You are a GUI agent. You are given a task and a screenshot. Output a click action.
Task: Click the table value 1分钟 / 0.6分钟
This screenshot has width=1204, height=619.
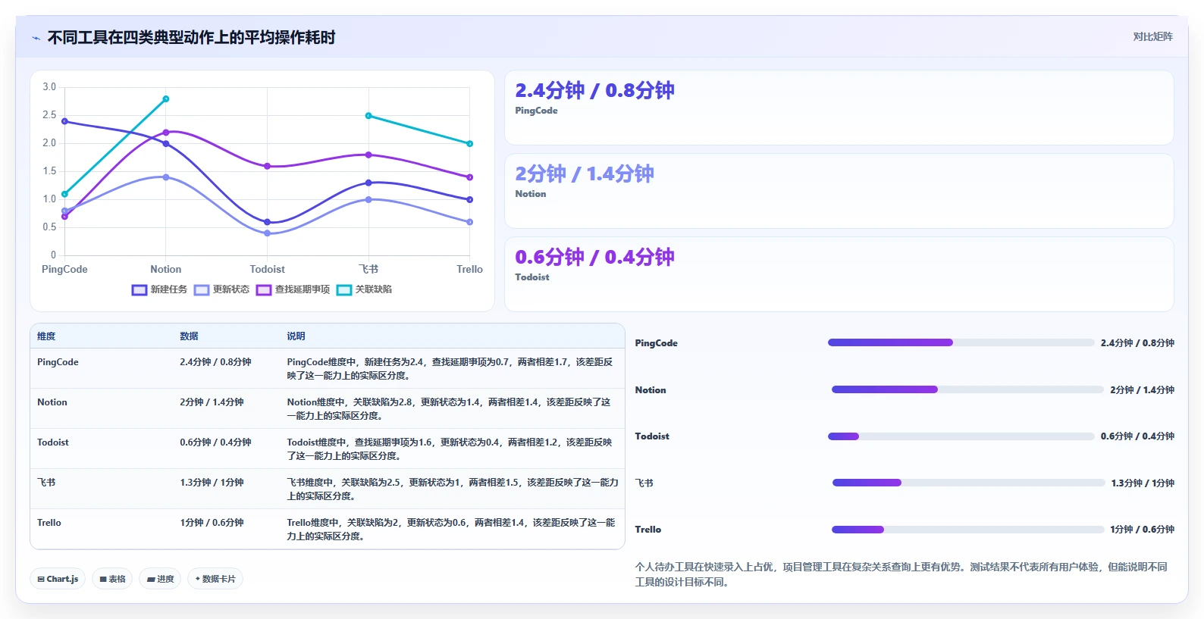(x=212, y=523)
